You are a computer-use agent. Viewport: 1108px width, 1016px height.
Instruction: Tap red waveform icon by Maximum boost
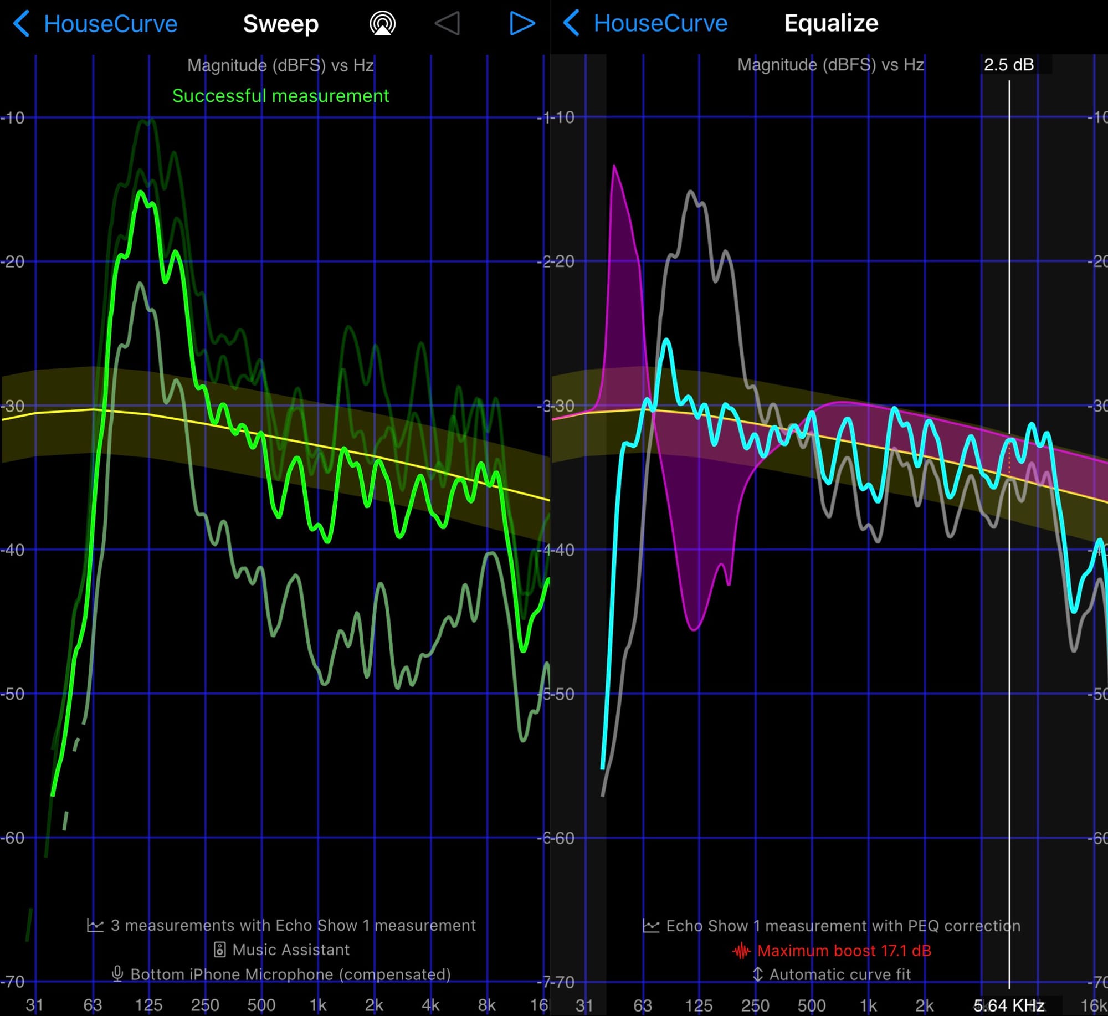point(741,951)
